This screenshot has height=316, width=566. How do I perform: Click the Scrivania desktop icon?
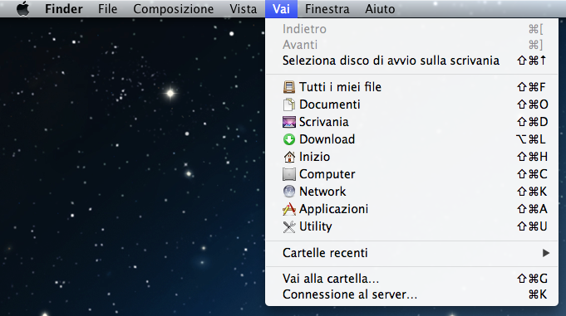(x=288, y=122)
